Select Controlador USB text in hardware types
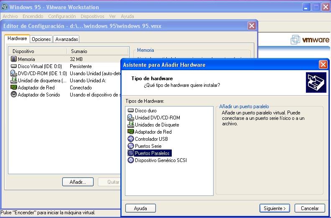The image size is (331, 218). [151, 139]
